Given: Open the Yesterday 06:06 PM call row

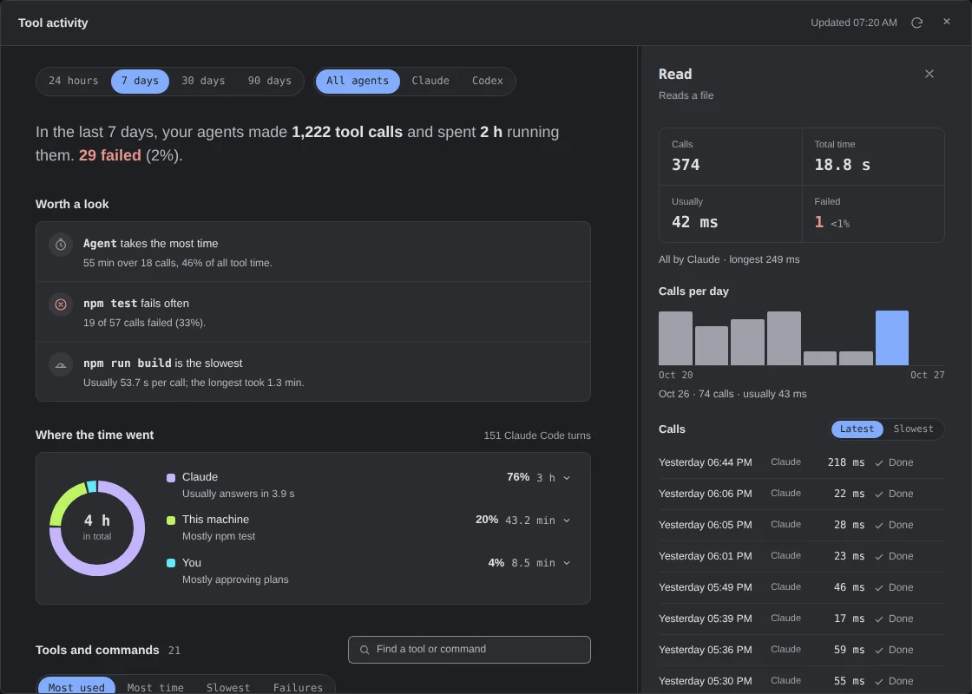Looking at the screenshot, I should click(x=802, y=494).
